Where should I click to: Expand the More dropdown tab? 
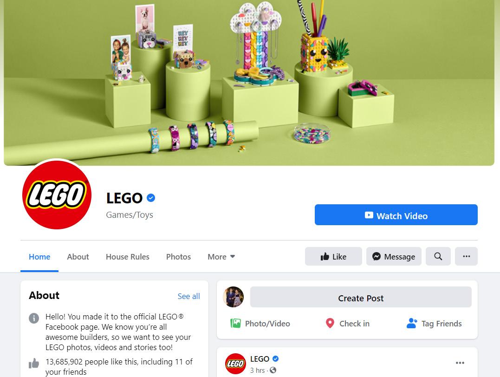tap(221, 257)
